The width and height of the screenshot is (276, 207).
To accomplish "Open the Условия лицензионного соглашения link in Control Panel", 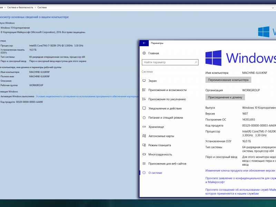I will coord(87,97).
